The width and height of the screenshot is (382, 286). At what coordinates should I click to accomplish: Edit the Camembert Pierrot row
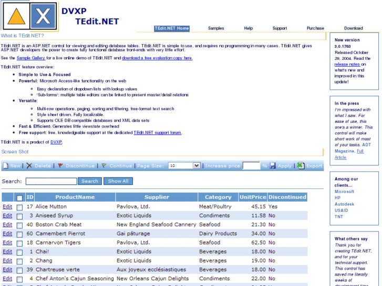tap(7, 234)
